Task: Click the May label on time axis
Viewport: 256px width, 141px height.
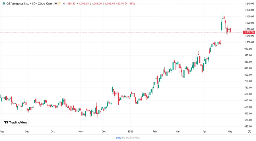Action: click(230, 131)
